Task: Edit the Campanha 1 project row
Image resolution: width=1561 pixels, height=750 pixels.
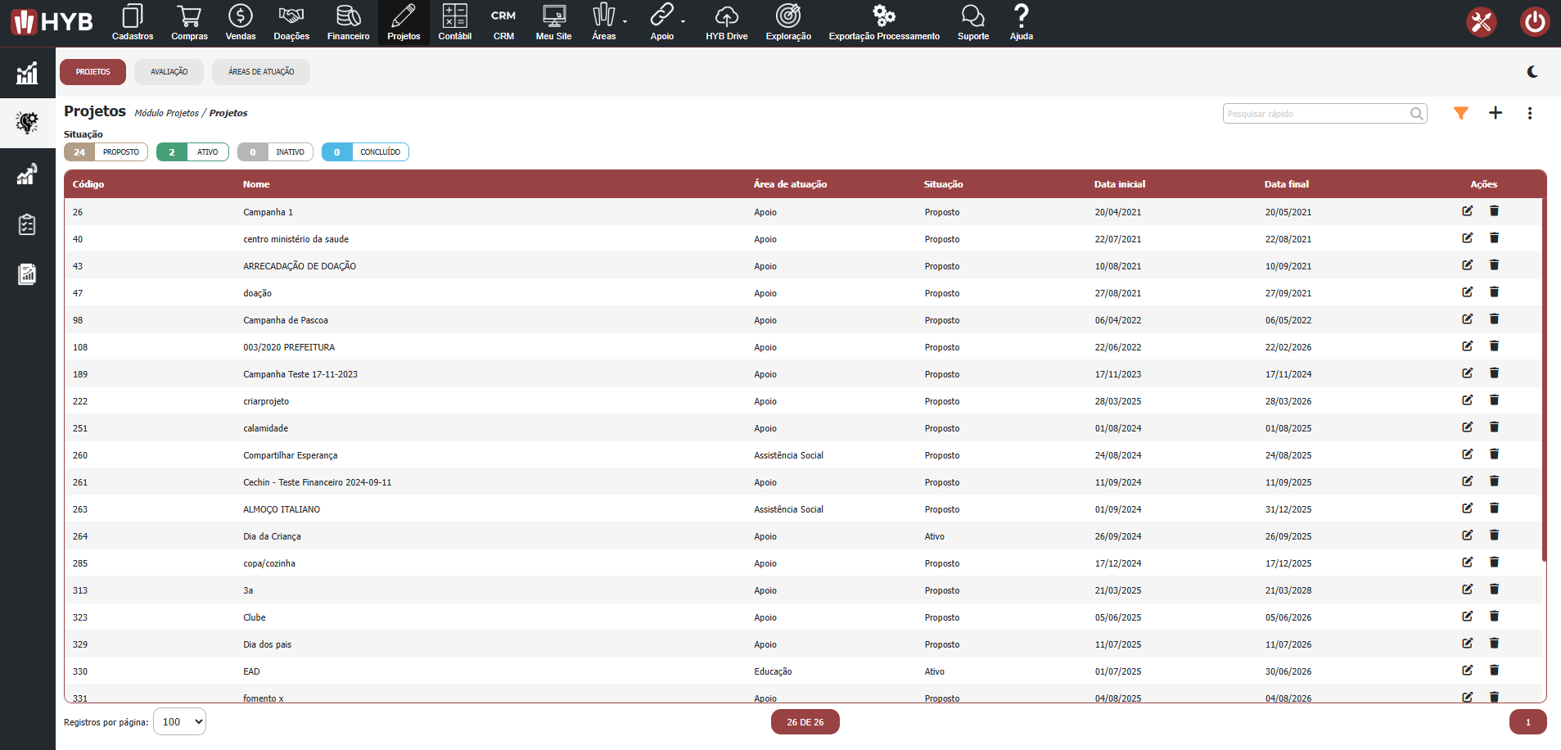Action: (x=1467, y=211)
